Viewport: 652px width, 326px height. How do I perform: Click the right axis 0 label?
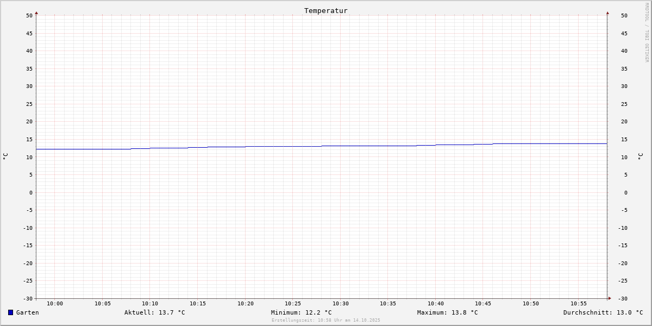click(625, 192)
